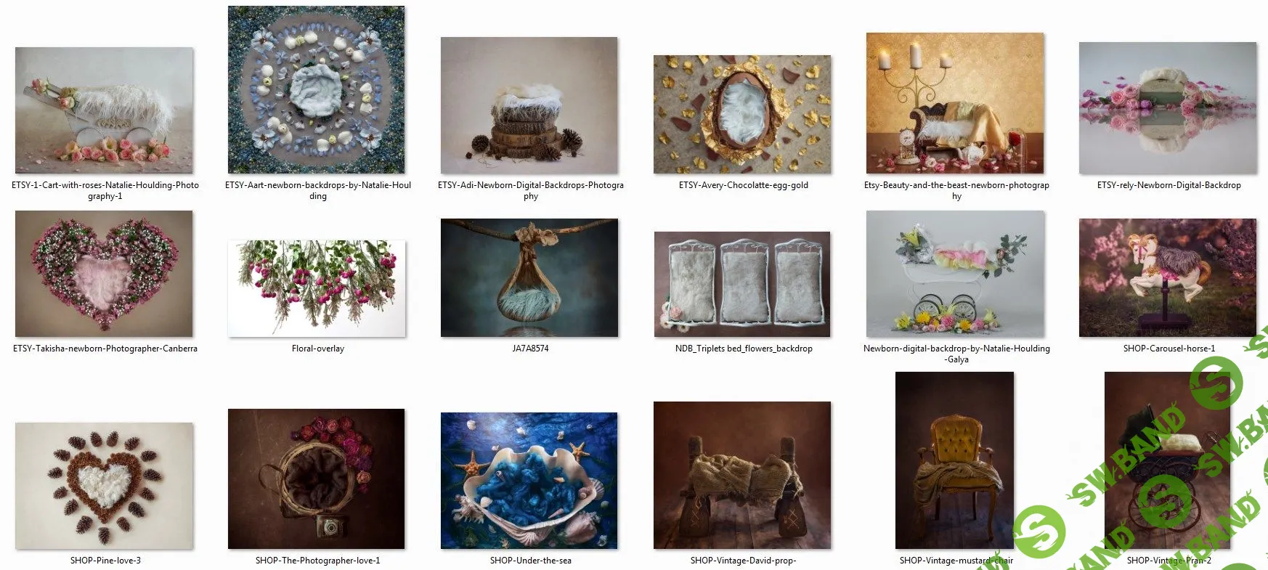Select the SHOP-Pine-love-3 heart thumbnail
The width and height of the screenshot is (1268, 570).
pos(105,486)
